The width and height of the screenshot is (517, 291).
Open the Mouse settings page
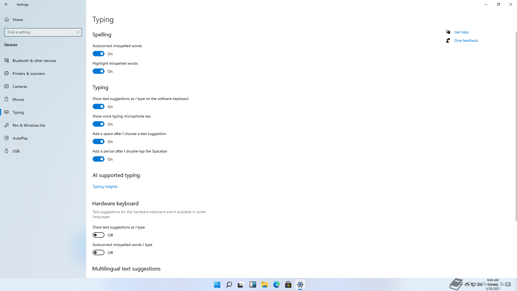(x=43, y=99)
